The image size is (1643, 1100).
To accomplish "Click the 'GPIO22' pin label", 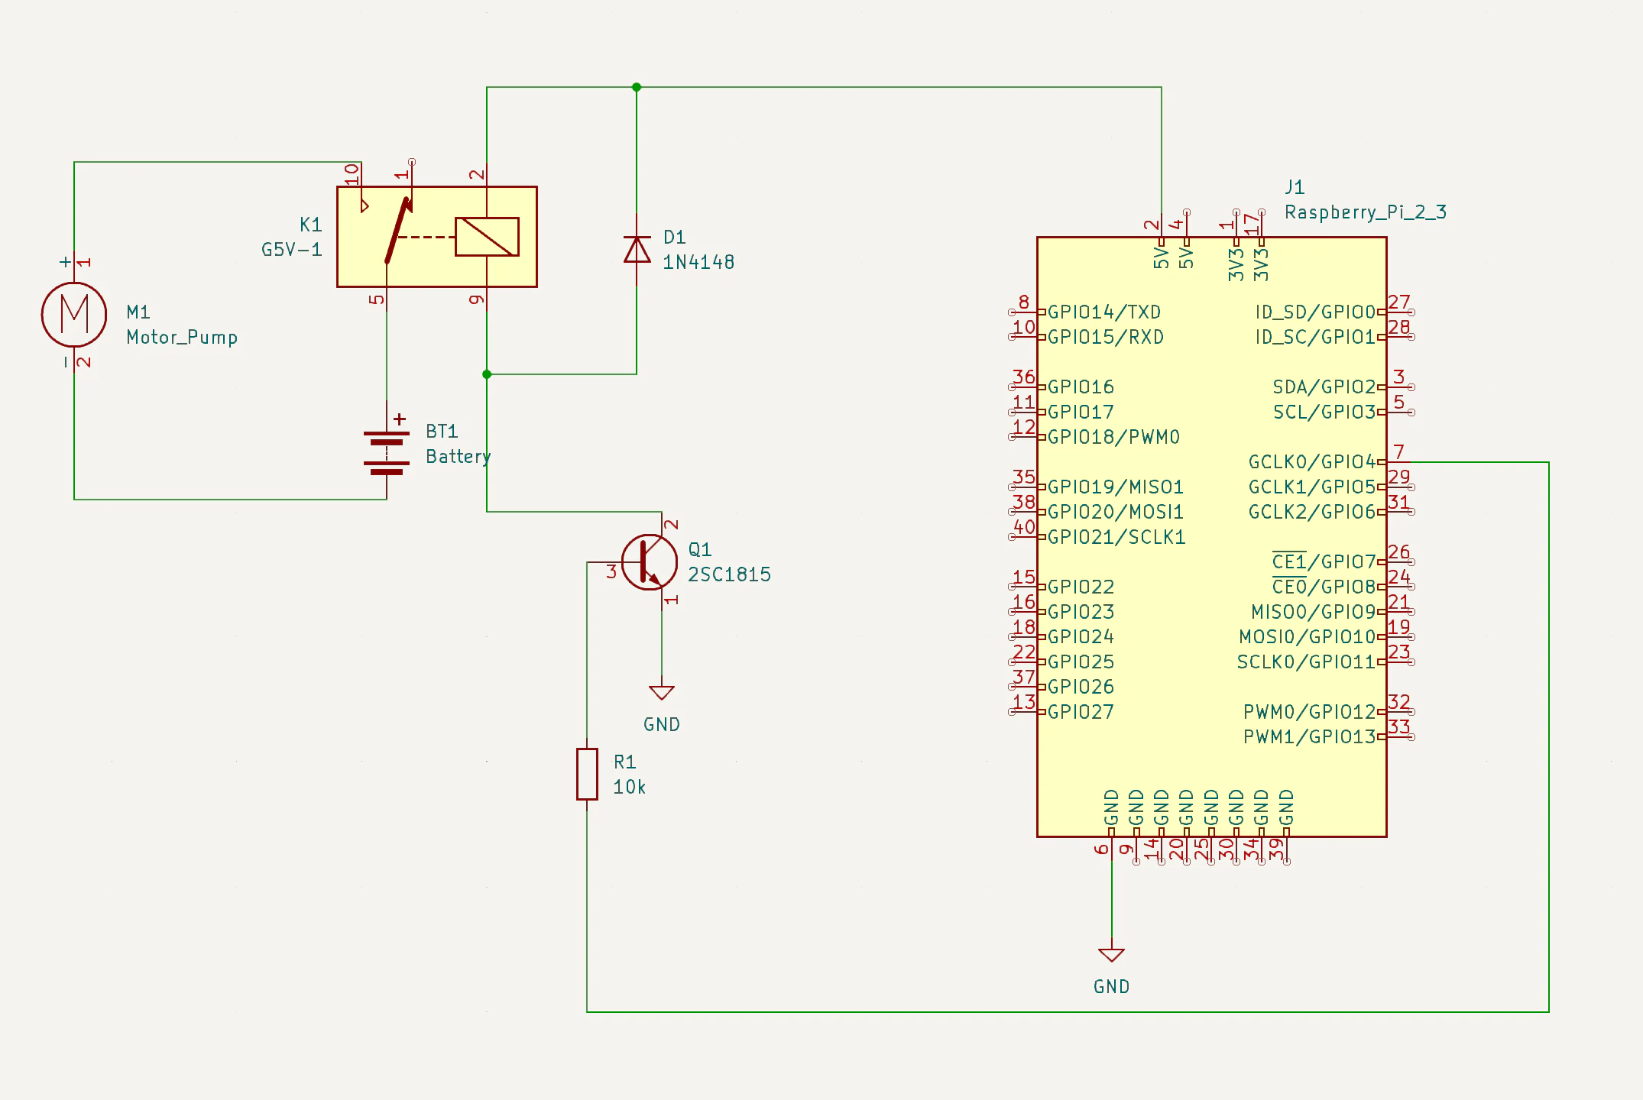I will click(1081, 587).
